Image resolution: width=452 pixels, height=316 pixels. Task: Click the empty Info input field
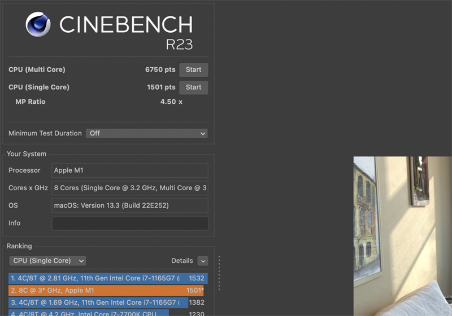[x=130, y=223]
